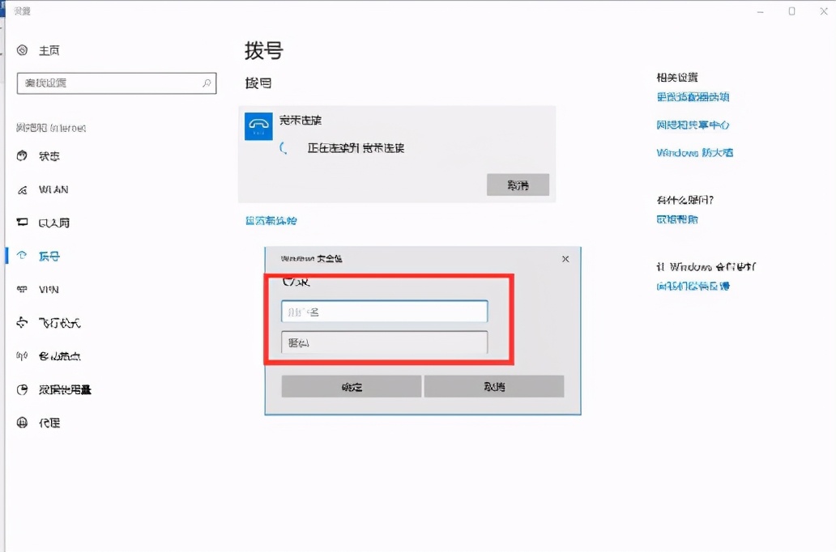
Task: Click the settings search box
Action: point(116,83)
